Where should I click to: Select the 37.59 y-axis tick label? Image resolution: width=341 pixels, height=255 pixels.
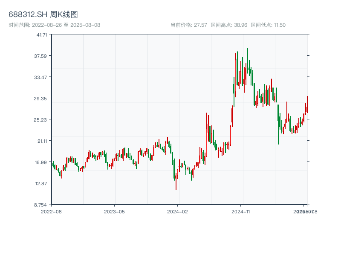41,56
